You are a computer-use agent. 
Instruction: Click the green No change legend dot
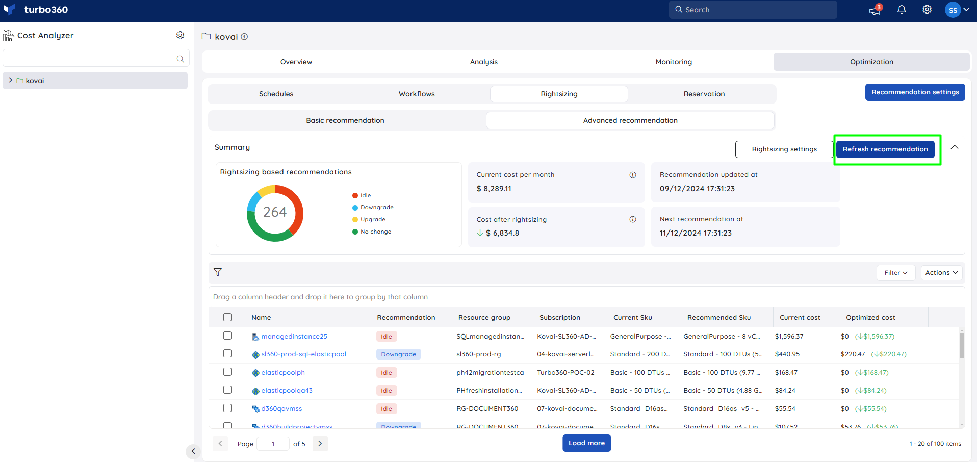[x=355, y=232]
